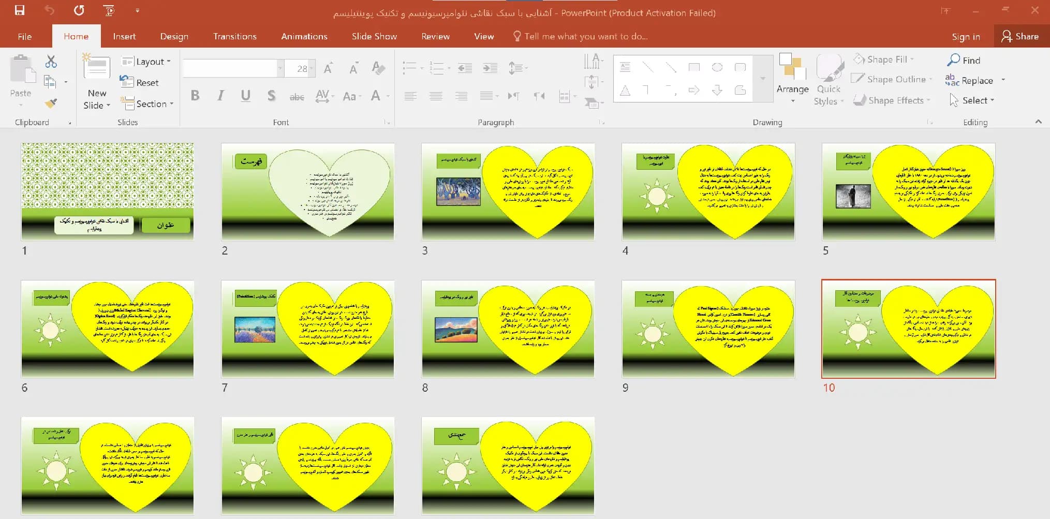The image size is (1050, 519).
Task: Click the New Slide icon
Action: coord(97,67)
